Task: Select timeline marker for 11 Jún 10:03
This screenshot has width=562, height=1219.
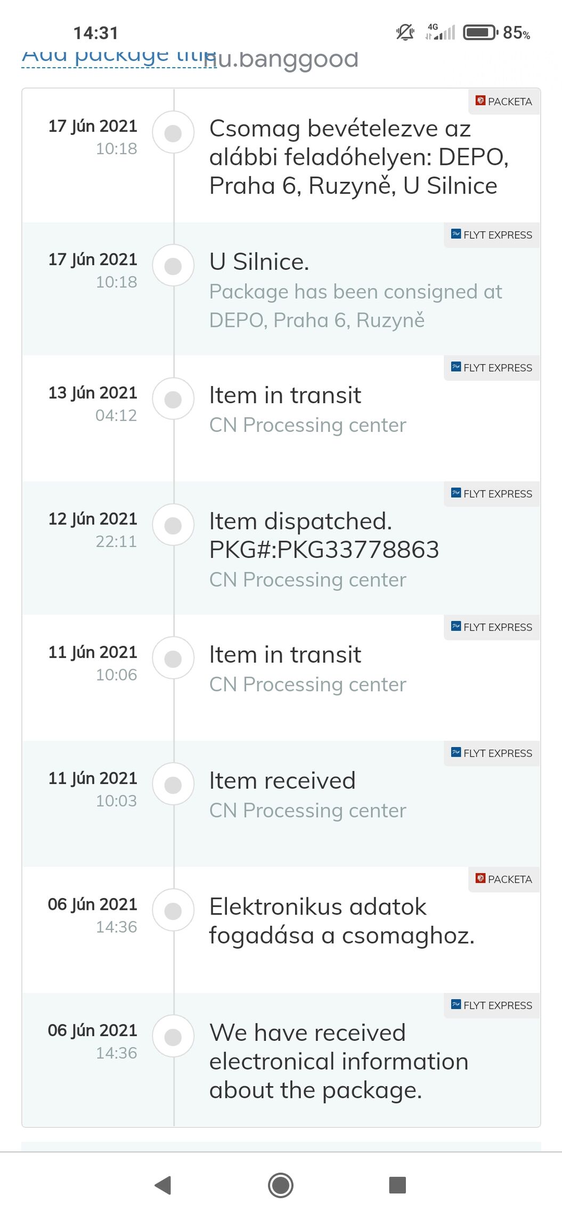Action: coord(173,784)
